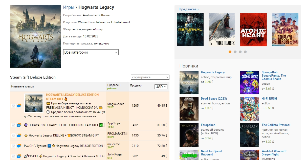306x160 pixels.
Task: Open the Forspoken link
Action: tap(208, 125)
